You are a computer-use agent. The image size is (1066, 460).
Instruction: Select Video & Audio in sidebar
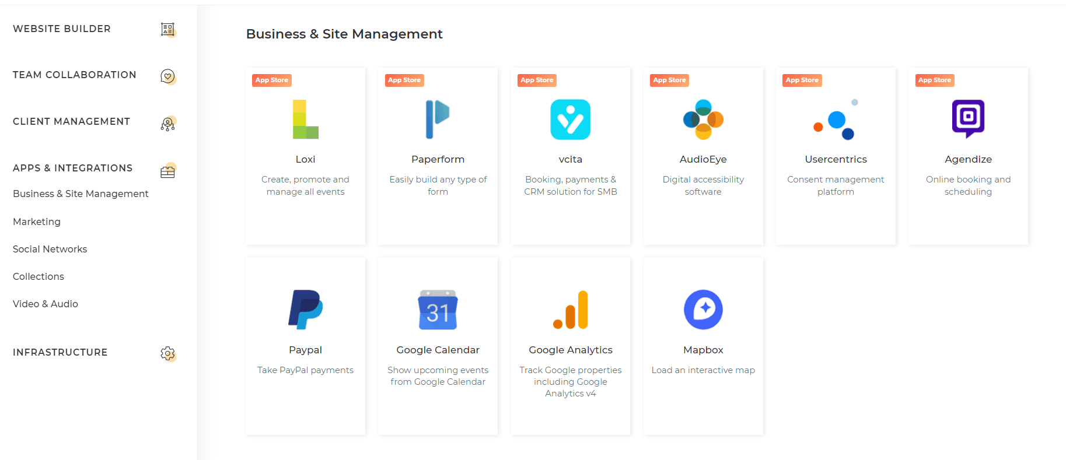tap(46, 304)
